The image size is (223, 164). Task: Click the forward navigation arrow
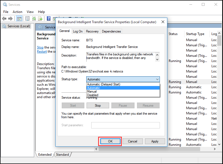tap(10, 18)
